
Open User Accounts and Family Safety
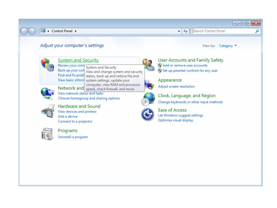click(191, 60)
